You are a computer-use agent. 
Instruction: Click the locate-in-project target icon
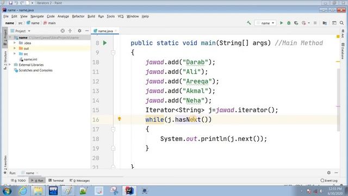point(63,31)
